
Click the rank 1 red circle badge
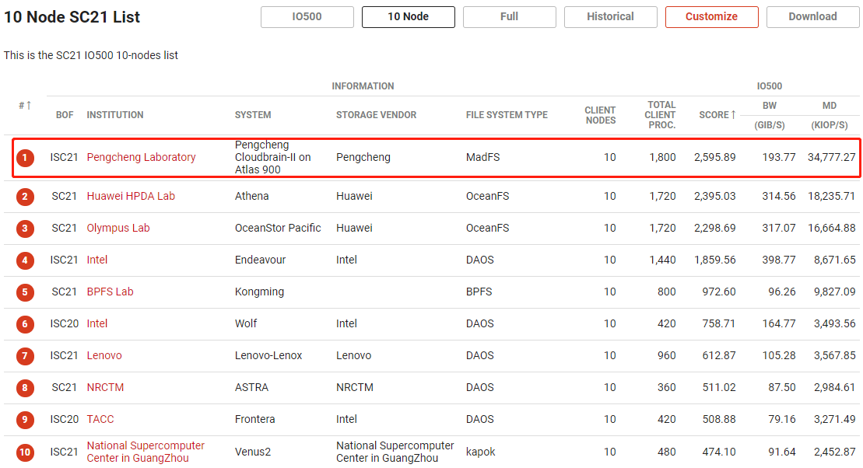point(25,158)
